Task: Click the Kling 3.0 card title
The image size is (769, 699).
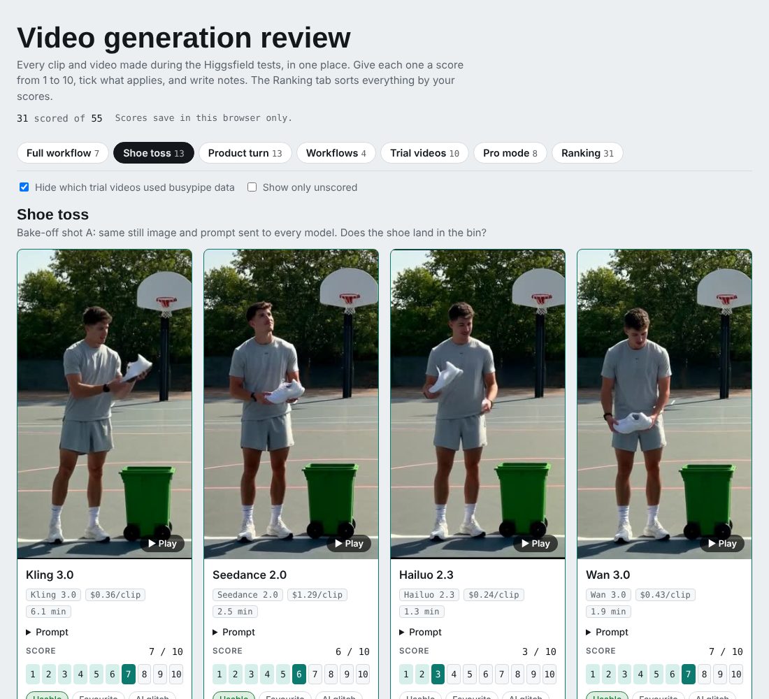Action: (50, 575)
